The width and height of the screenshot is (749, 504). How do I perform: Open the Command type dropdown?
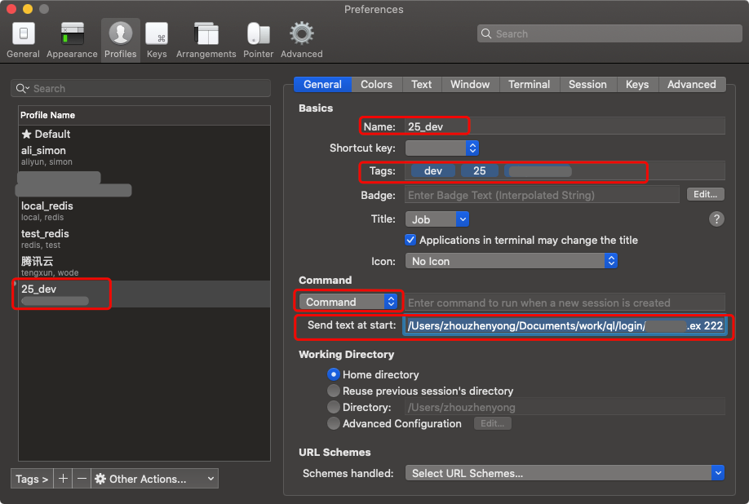(348, 302)
